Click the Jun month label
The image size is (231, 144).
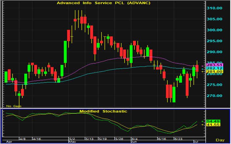point(135,142)
